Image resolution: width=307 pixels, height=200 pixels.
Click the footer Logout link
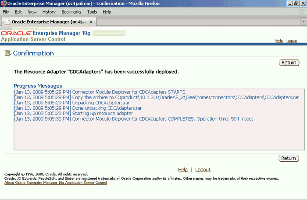click(203, 170)
